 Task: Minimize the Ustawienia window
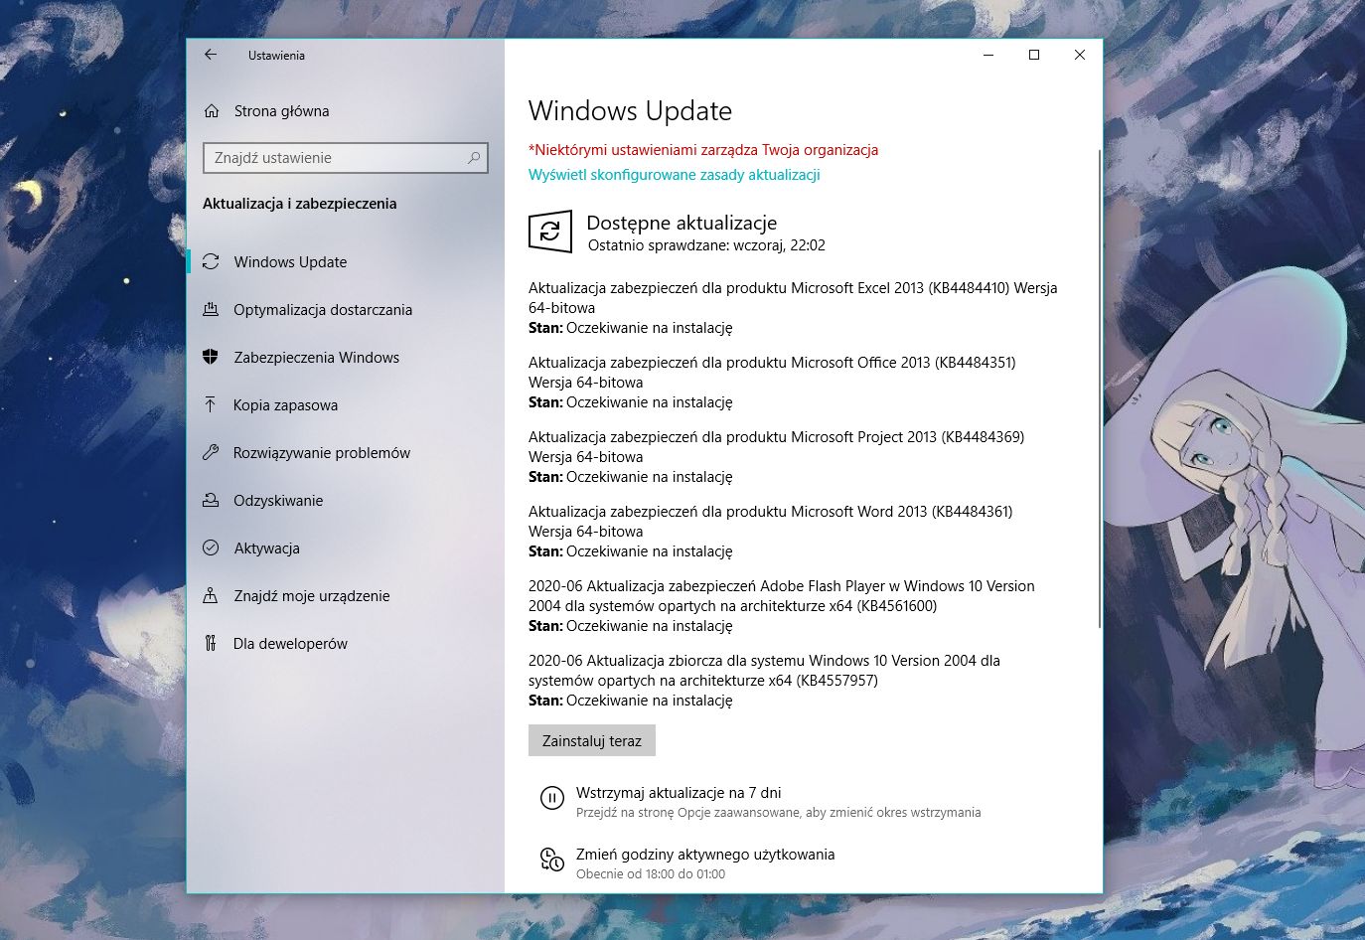[x=988, y=55]
